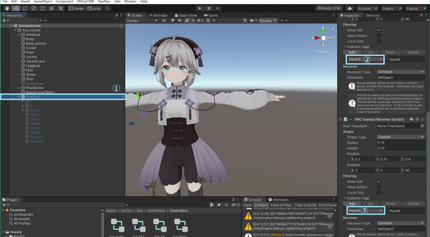The height and width of the screenshot is (237, 430).
Task: Click Plastic SCM button
Action: pyautogui.click(x=329, y=9)
